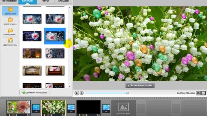Click the preview playback progress slider handle
The image size is (207, 116).
pyautogui.click(x=127, y=93)
